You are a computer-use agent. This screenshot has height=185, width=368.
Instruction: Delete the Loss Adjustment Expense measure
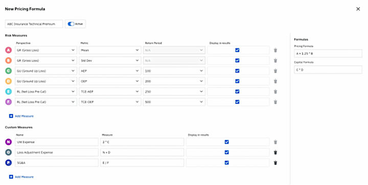275,152
